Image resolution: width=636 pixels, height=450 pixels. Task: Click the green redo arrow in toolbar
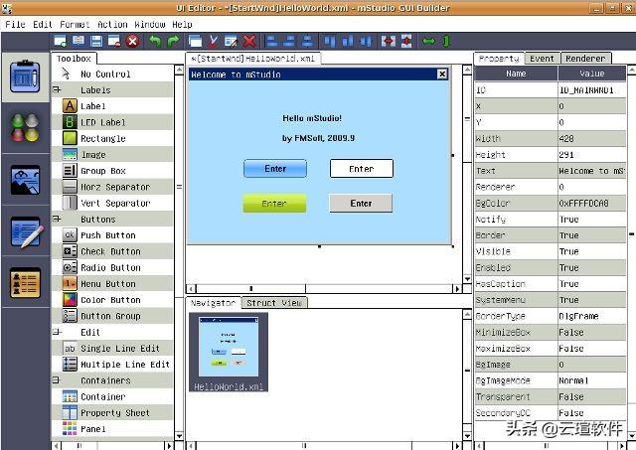pyautogui.click(x=173, y=41)
